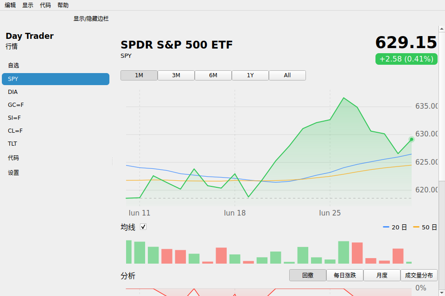Open the 编辑 menu
445x296 pixels.
pyautogui.click(x=10, y=5)
